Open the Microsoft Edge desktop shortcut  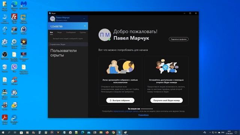tap(14, 6)
